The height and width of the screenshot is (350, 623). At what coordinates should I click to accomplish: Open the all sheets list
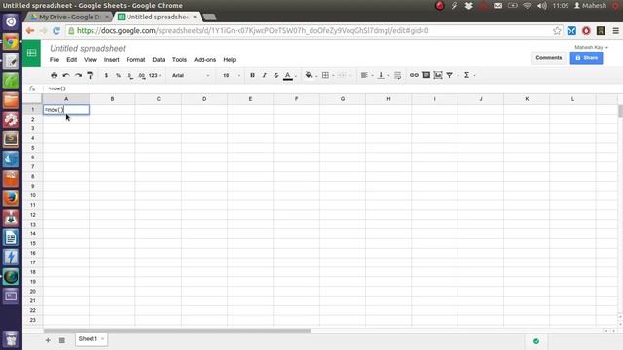coord(62,340)
